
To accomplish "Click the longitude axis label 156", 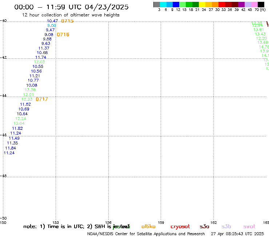I will click(108, 222).
